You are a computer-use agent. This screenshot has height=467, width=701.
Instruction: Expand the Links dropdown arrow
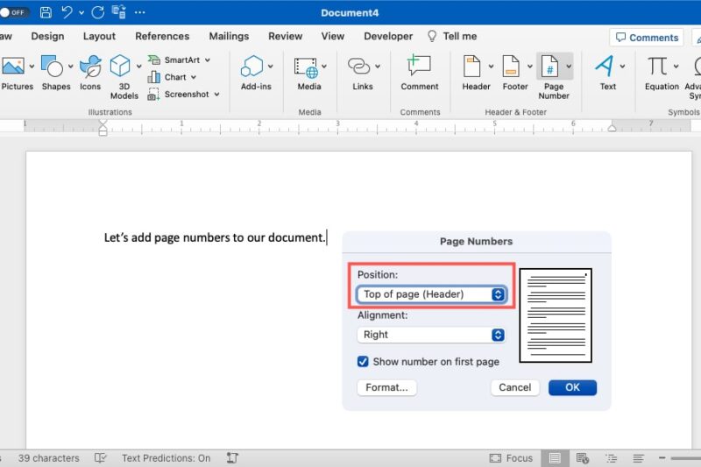378,67
